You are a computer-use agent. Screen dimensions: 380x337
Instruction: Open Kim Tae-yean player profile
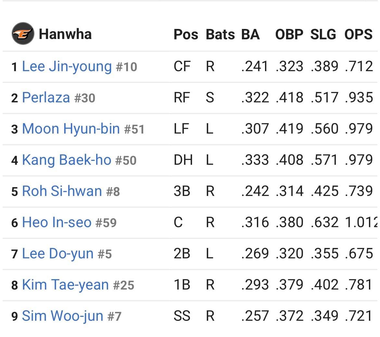tap(65, 285)
